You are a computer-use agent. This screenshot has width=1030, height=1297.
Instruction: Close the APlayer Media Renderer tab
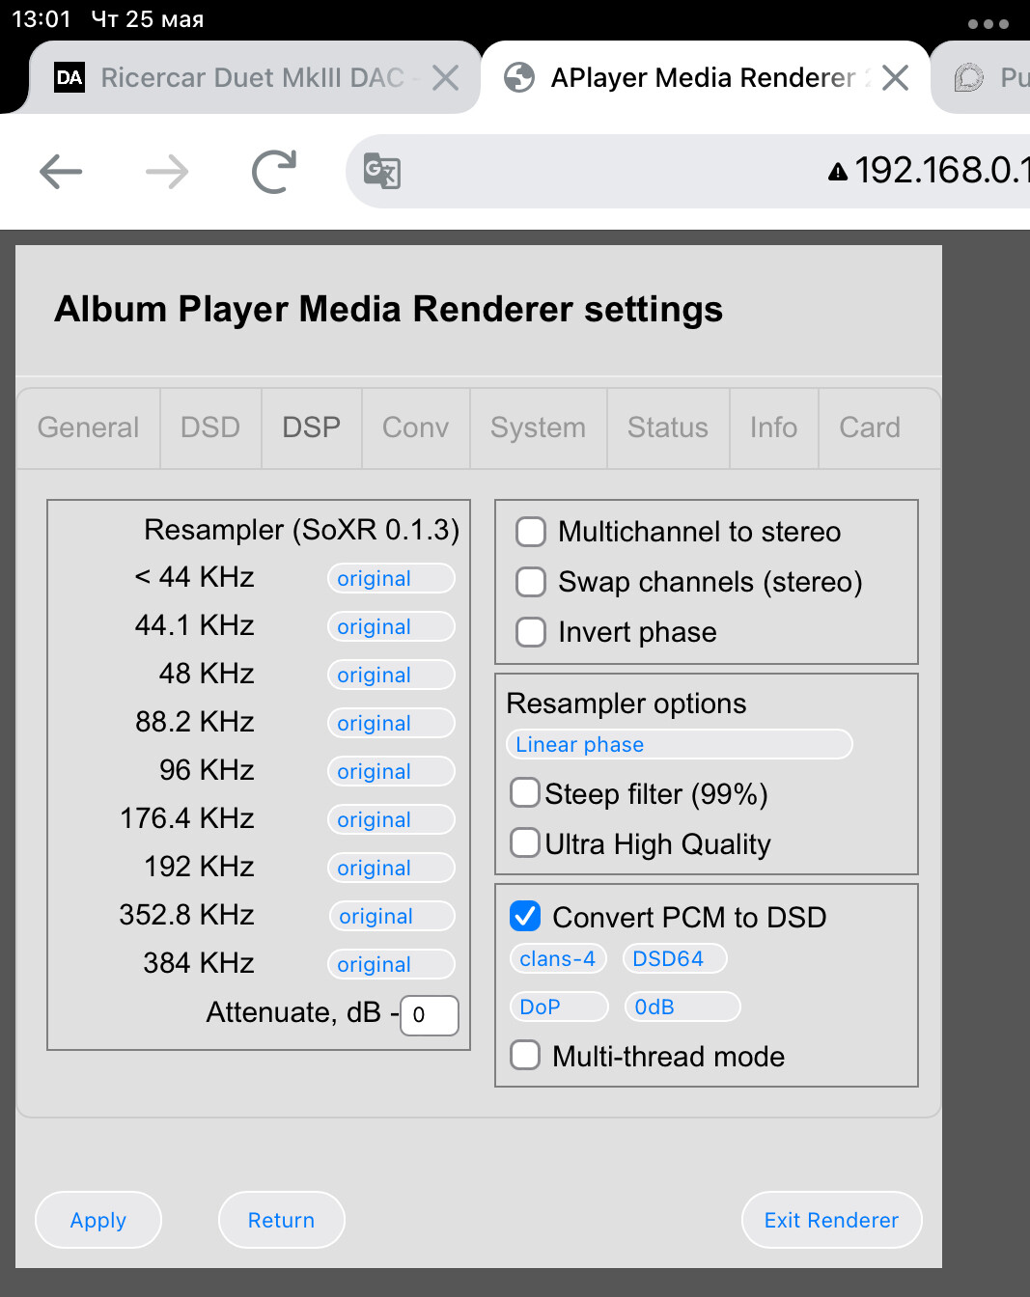click(x=896, y=78)
